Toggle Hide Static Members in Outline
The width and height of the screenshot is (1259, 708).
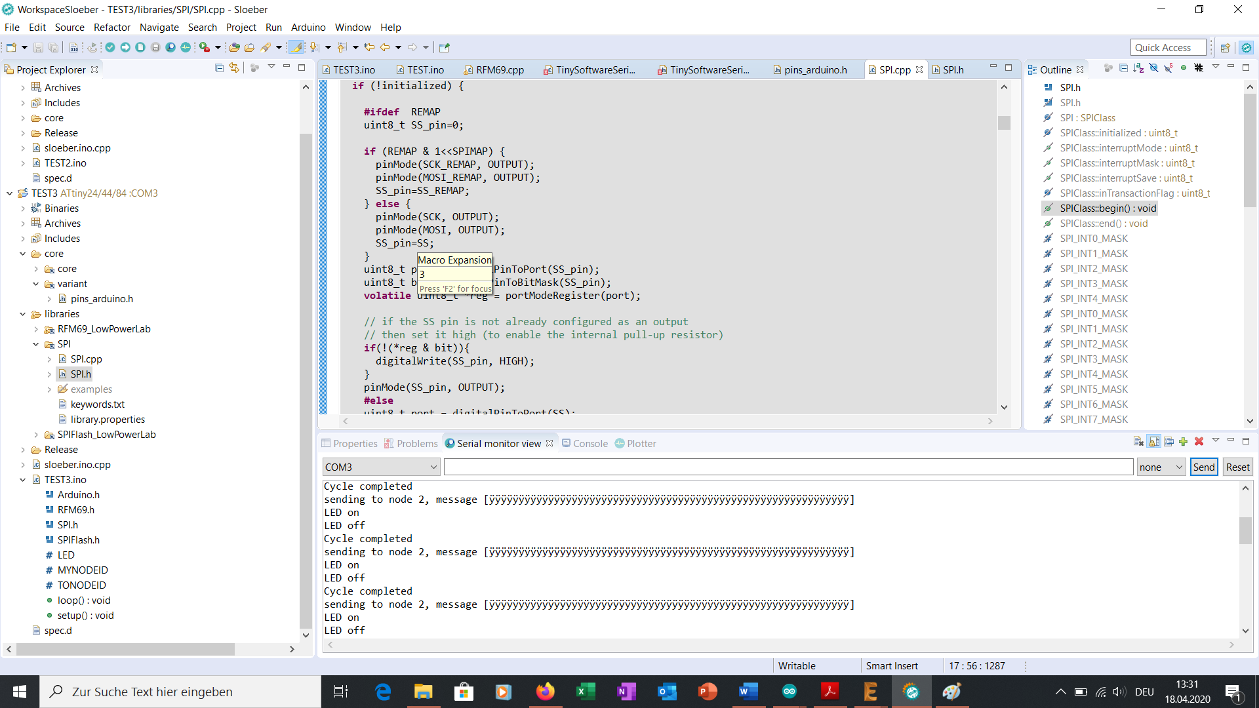pyautogui.click(x=1169, y=68)
